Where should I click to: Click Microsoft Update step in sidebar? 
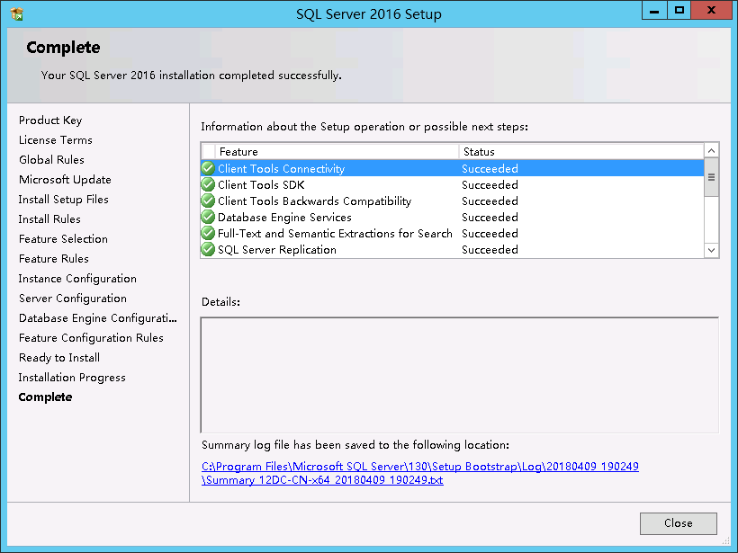click(65, 180)
